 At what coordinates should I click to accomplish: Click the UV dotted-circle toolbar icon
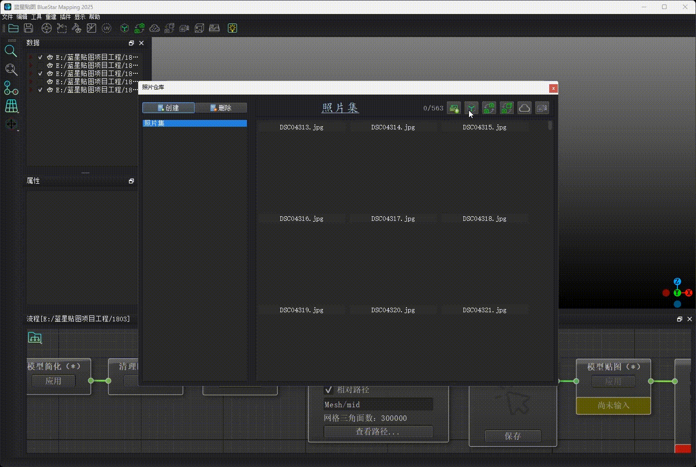(x=106, y=28)
